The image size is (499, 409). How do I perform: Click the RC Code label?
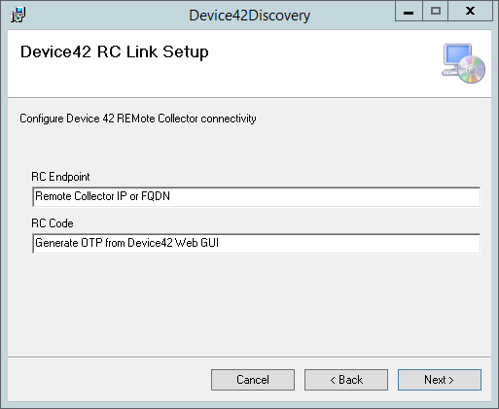pos(53,223)
